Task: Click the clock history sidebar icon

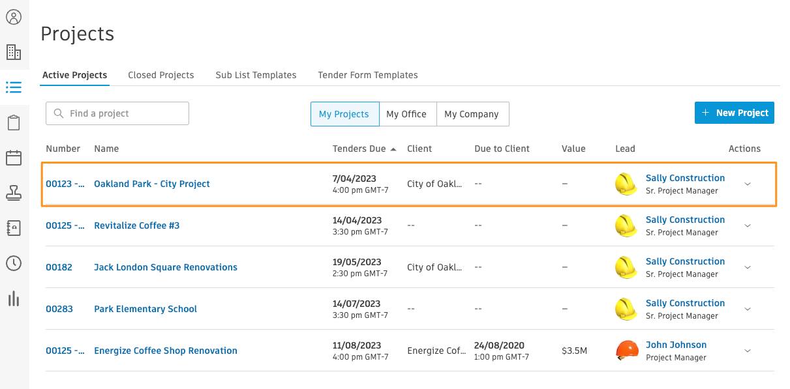Action: click(x=14, y=263)
